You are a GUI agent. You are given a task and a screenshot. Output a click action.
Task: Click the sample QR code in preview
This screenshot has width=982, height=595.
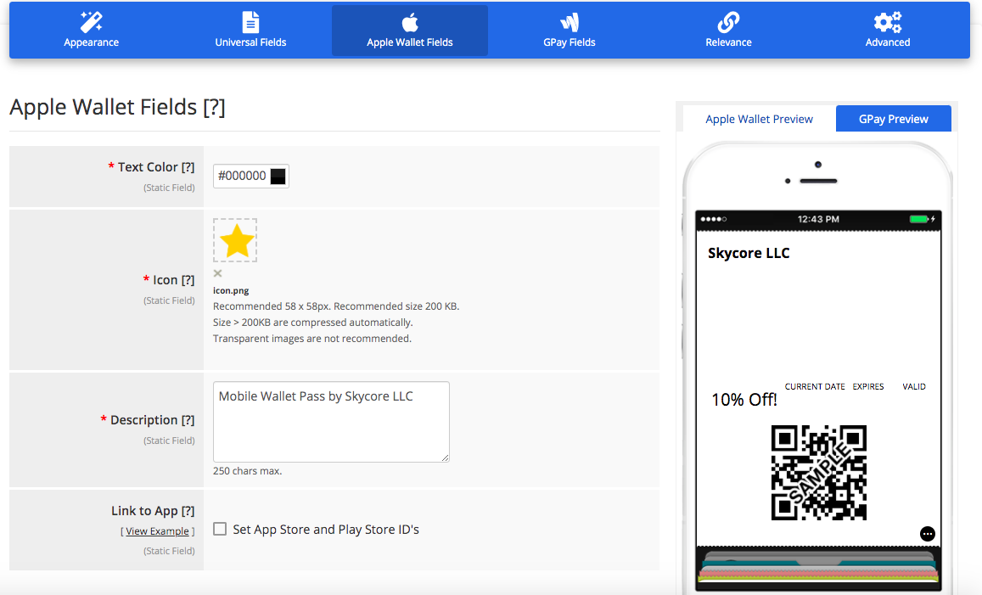(x=818, y=473)
